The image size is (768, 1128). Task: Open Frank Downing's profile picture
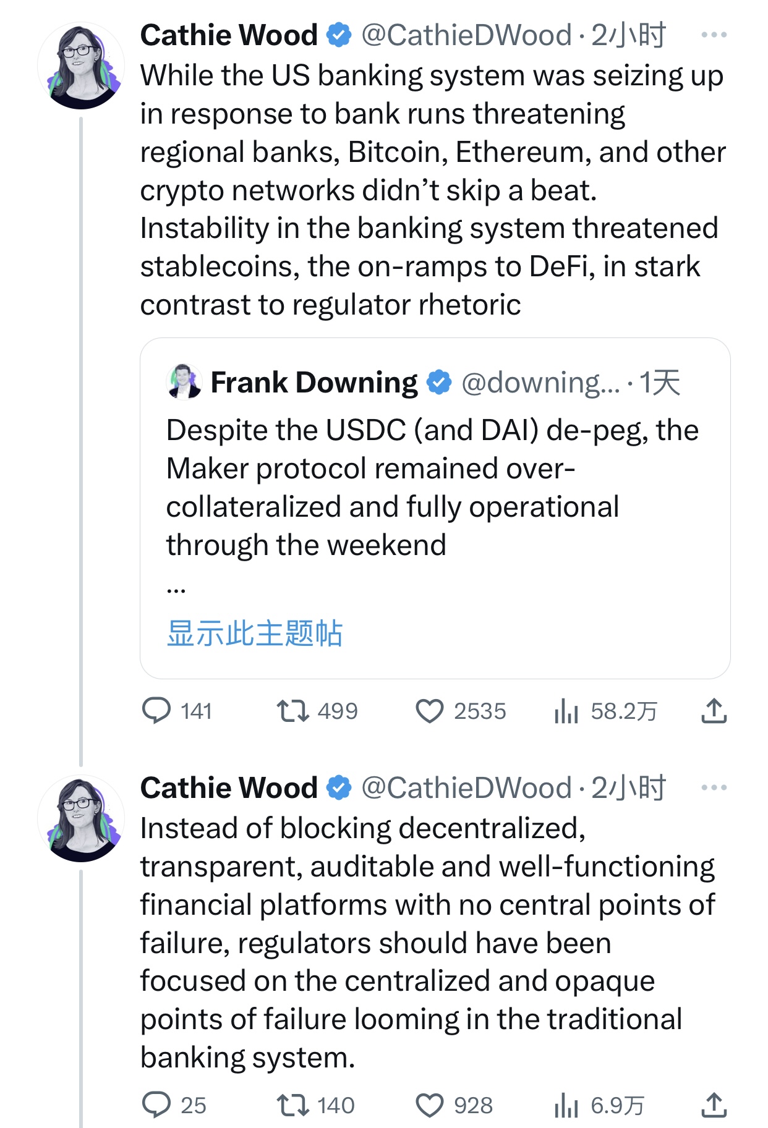(x=184, y=382)
